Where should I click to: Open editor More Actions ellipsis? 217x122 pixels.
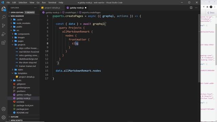pyautogui.click(x=196, y=8)
